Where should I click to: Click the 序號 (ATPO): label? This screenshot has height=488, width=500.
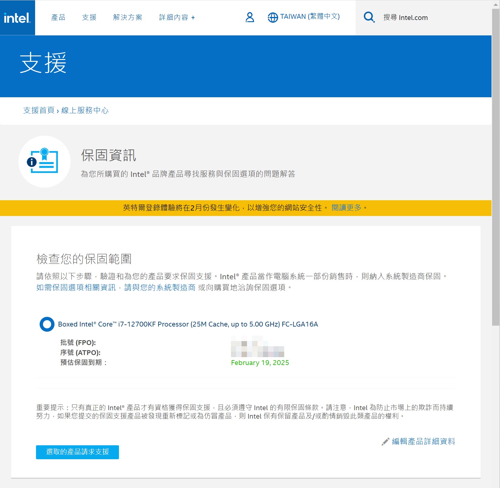[81, 353]
